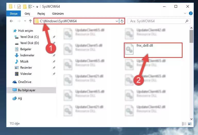Screen dimensions: 198x135
Task: Click the folder icon in the address bar
Action: click(x=37, y=21)
